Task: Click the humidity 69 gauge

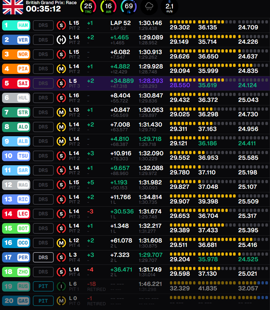Action: click(129, 7)
